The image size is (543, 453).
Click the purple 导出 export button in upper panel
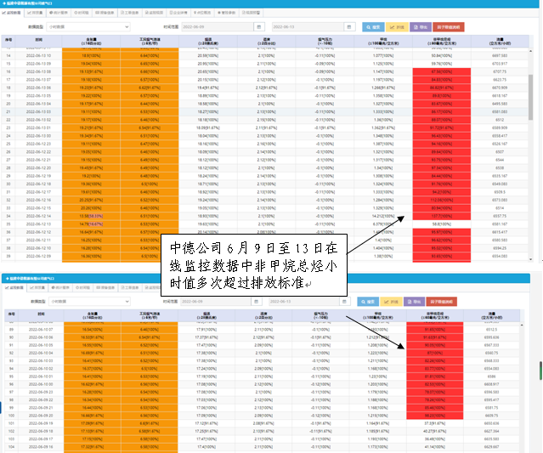419,27
